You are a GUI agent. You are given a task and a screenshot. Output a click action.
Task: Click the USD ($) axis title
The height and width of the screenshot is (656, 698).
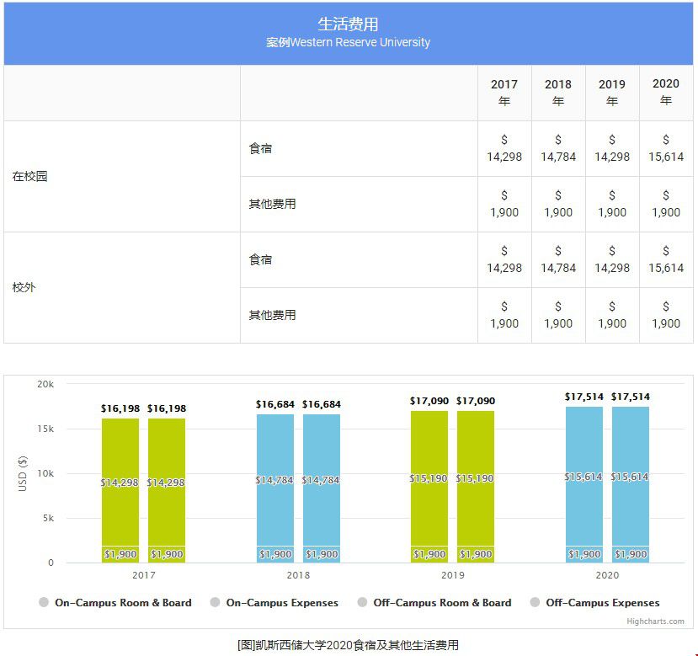[x=22, y=473]
